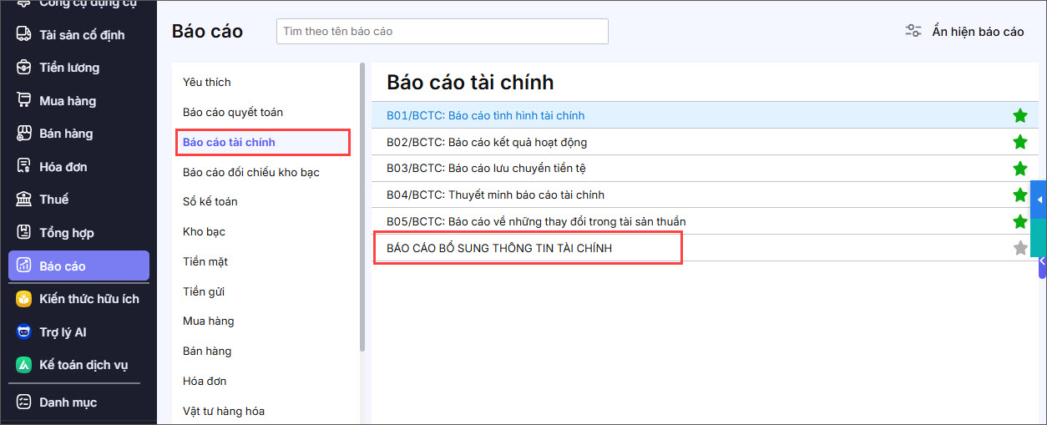The image size is (1047, 425).
Task: Click the Danh mục list icon
Action: tap(24, 402)
